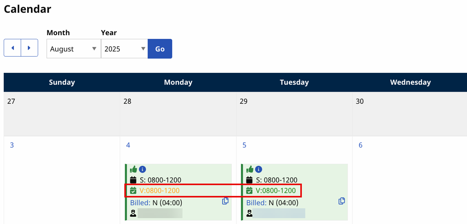Click the black scheduled calendar icon on Monday
467x224 pixels.
[134, 180]
